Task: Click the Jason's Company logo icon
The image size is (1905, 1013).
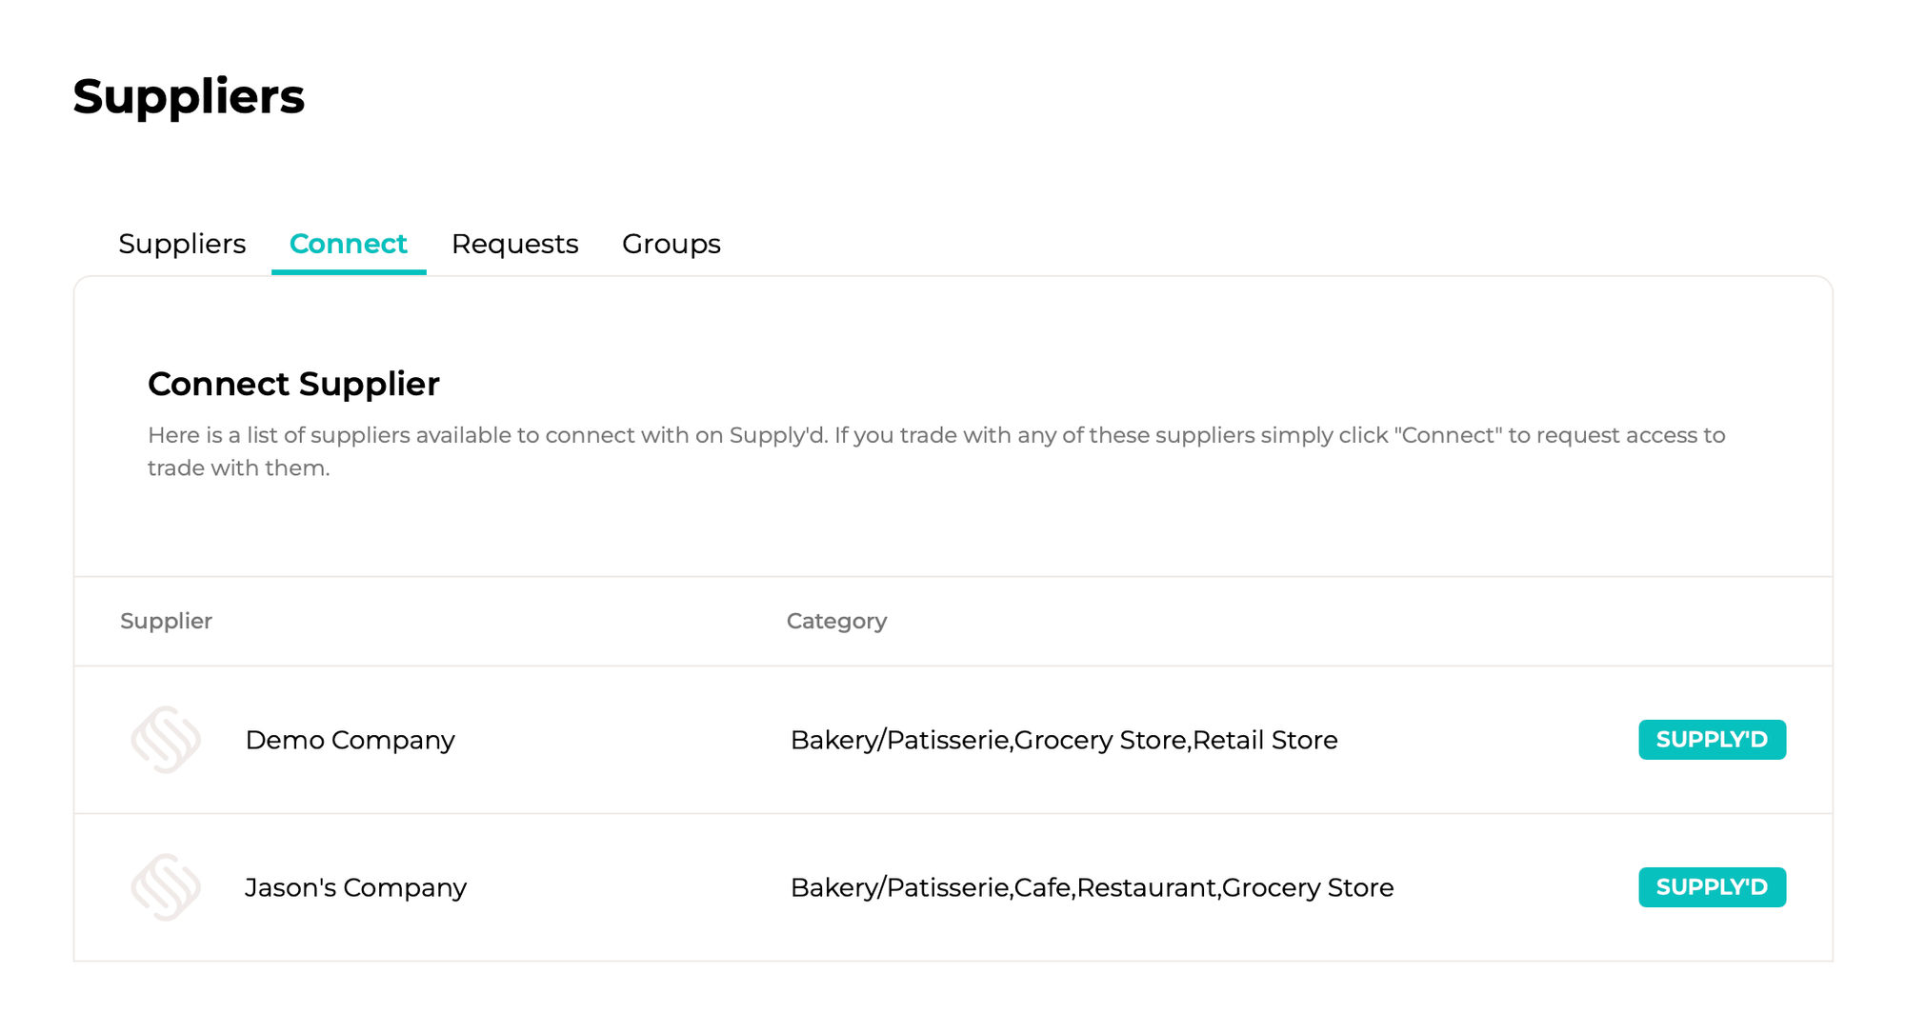Action: (x=166, y=887)
